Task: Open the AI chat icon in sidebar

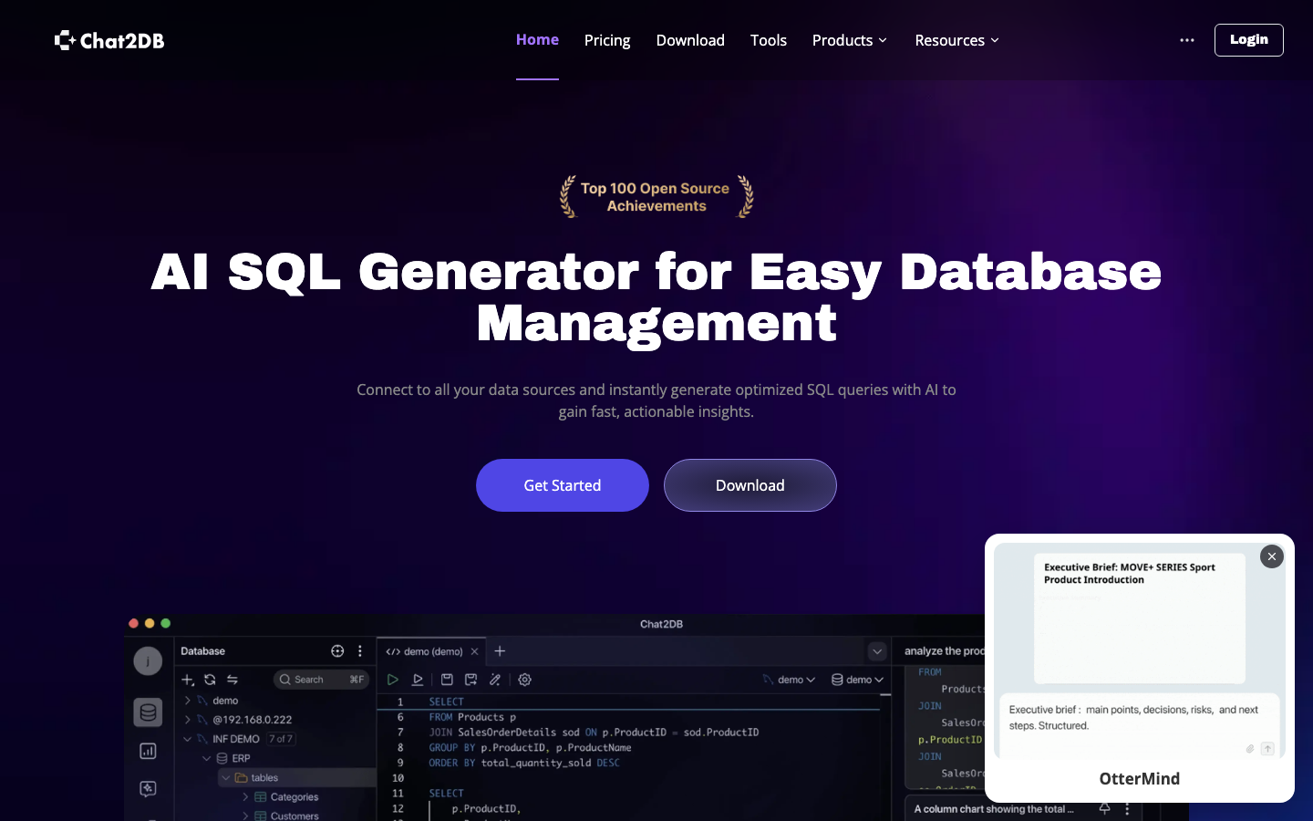Action: point(148,789)
